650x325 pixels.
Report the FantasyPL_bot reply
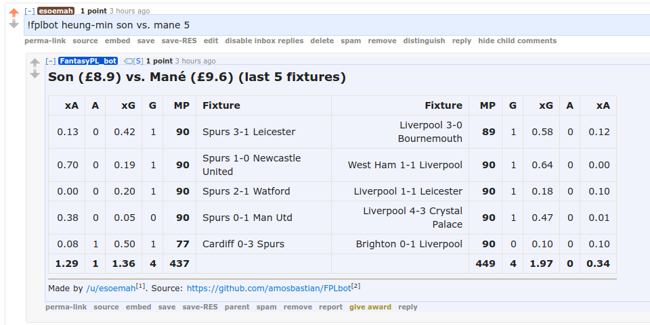pos(331,307)
